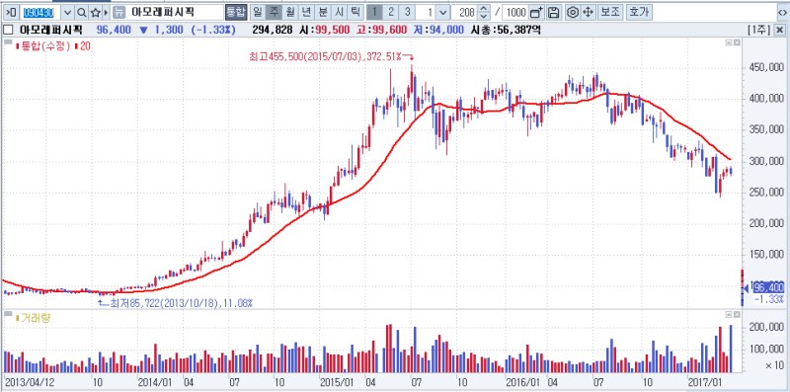The image size is (790, 392).
Task: Toggle the 주 weekly period button
Action: pos(273,12)
